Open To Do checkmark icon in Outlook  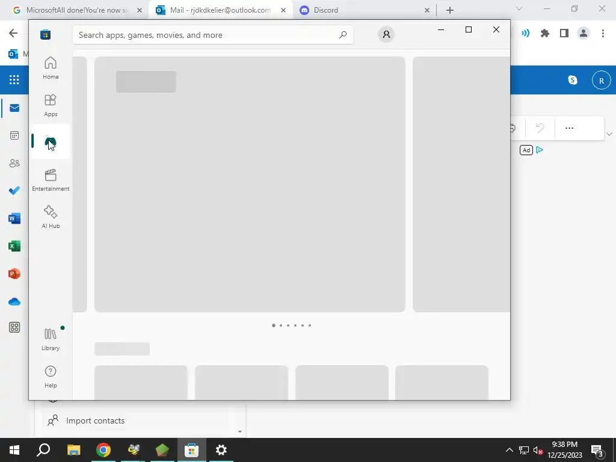coord(14,191)
